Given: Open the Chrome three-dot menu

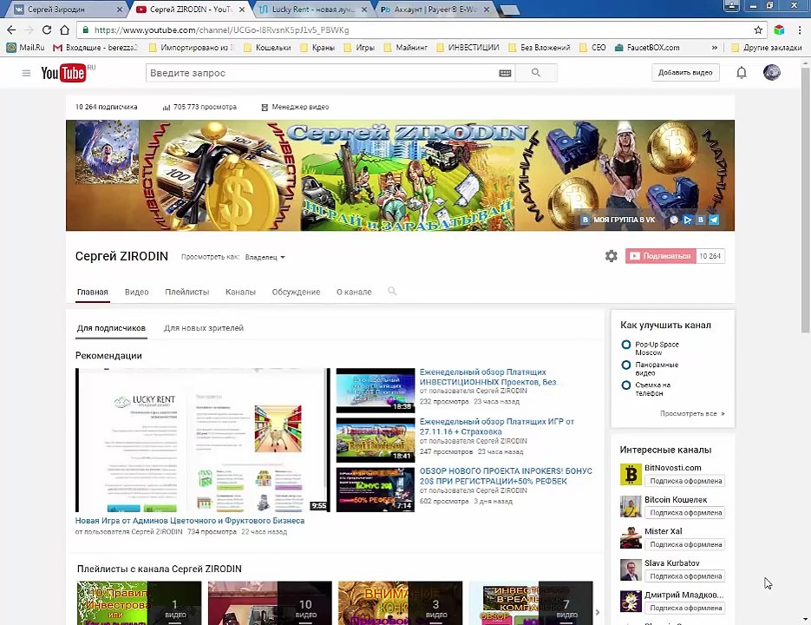Looking at the screenshot, I should pos(800,30).
